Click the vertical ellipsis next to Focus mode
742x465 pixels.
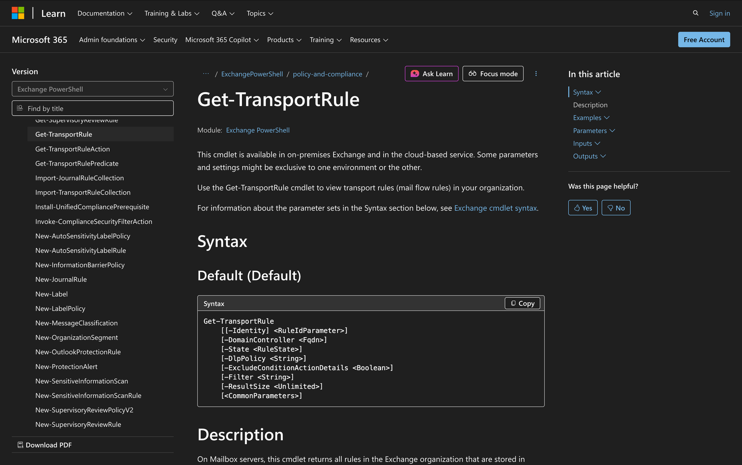(536, 73)
